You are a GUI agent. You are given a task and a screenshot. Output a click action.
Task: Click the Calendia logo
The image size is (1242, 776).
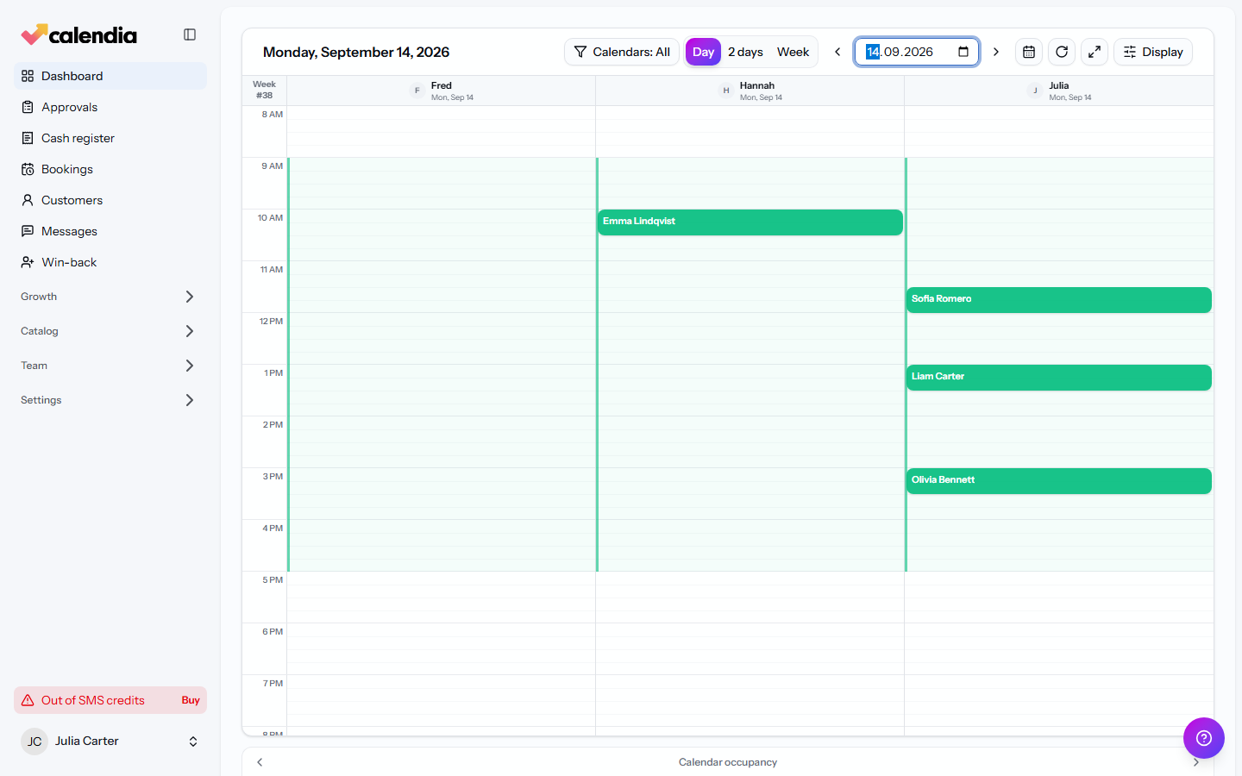[x=79, y=34]
